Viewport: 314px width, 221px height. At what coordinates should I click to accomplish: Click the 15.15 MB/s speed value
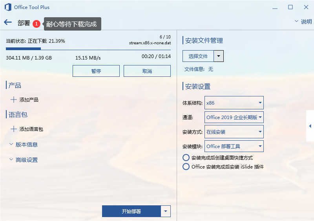(88, 58)
